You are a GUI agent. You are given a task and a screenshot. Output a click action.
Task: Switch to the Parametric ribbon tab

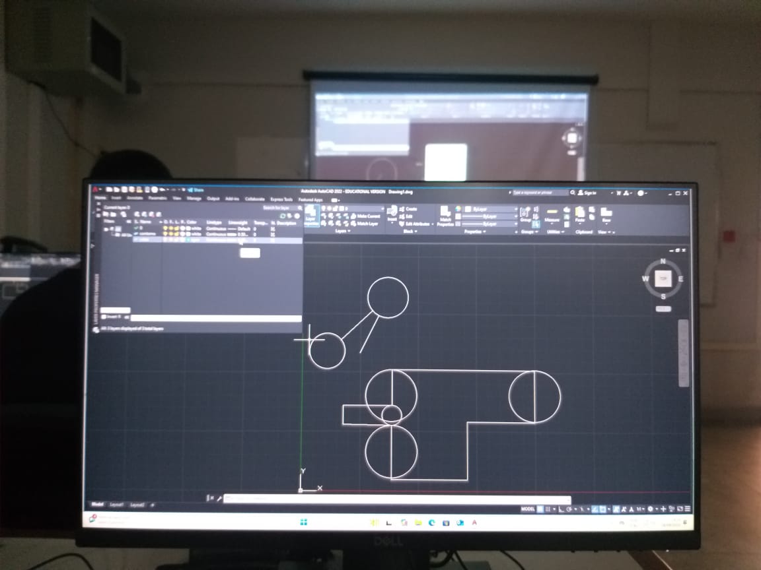[x=157, y=198]
